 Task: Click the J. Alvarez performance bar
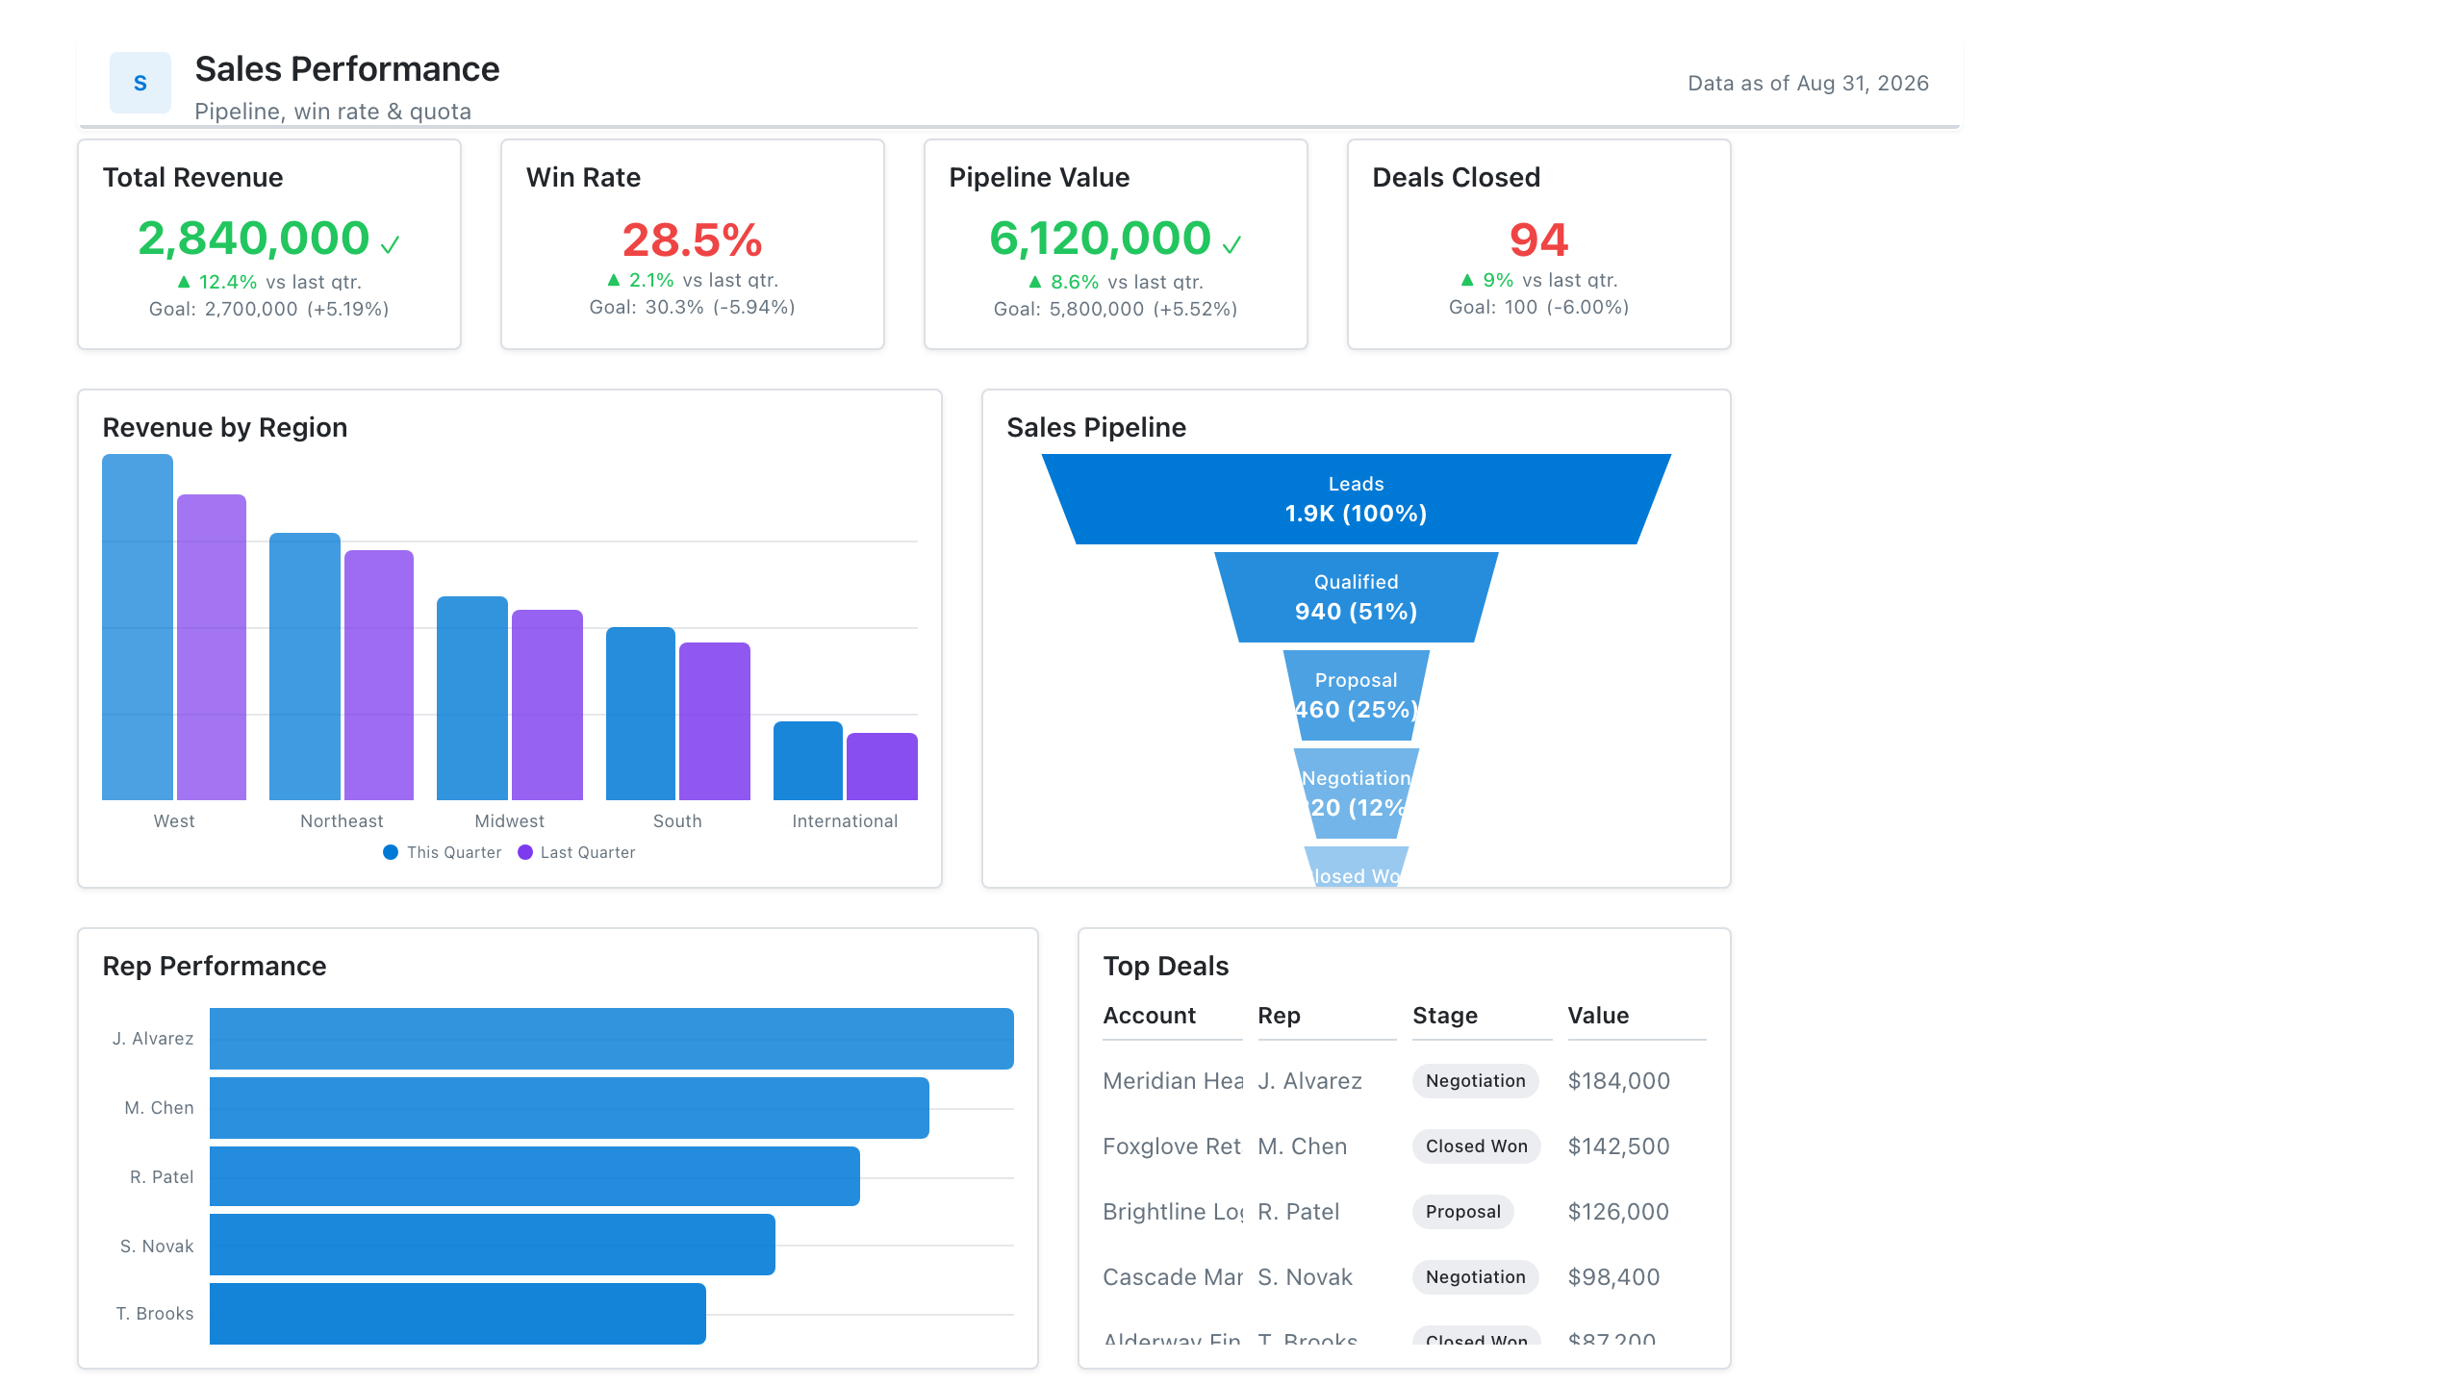(612, 1039)
